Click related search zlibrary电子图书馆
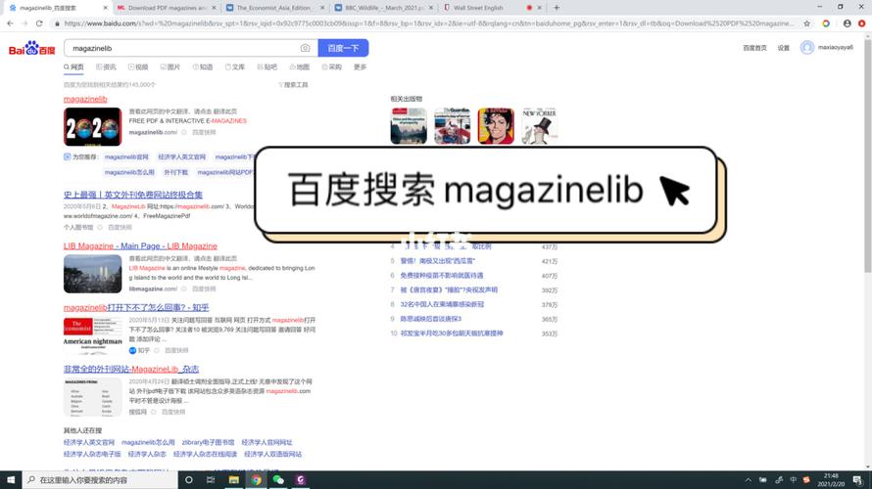 click(x=208, y=442)
